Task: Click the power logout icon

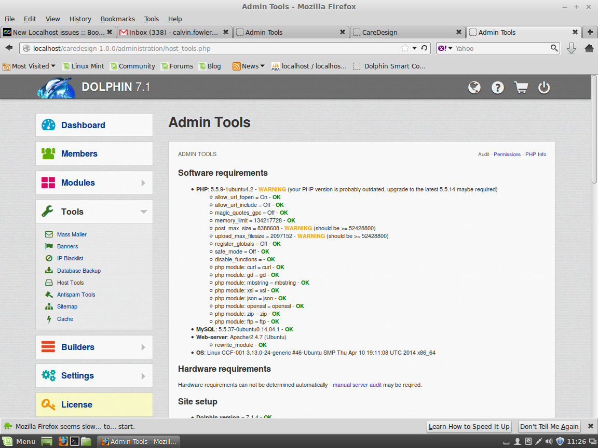Action: click(x=544, y=88)
